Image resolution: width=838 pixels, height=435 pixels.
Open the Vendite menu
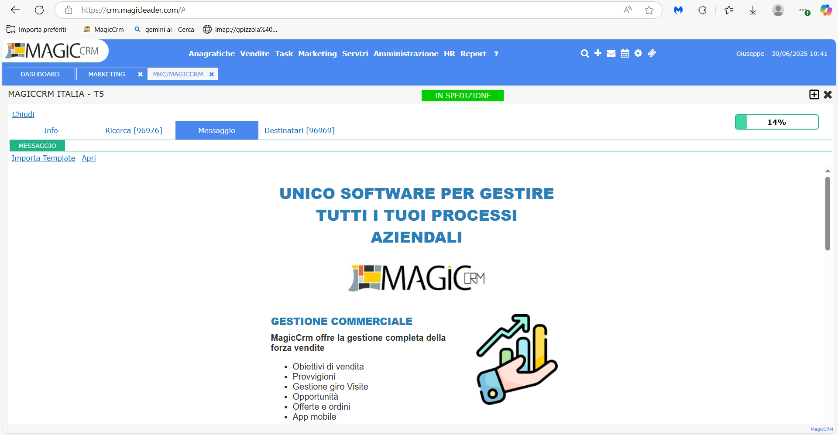point(255,54)
